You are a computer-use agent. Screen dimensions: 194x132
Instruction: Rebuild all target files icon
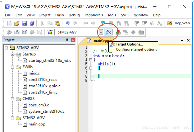[x=25, y=32]
